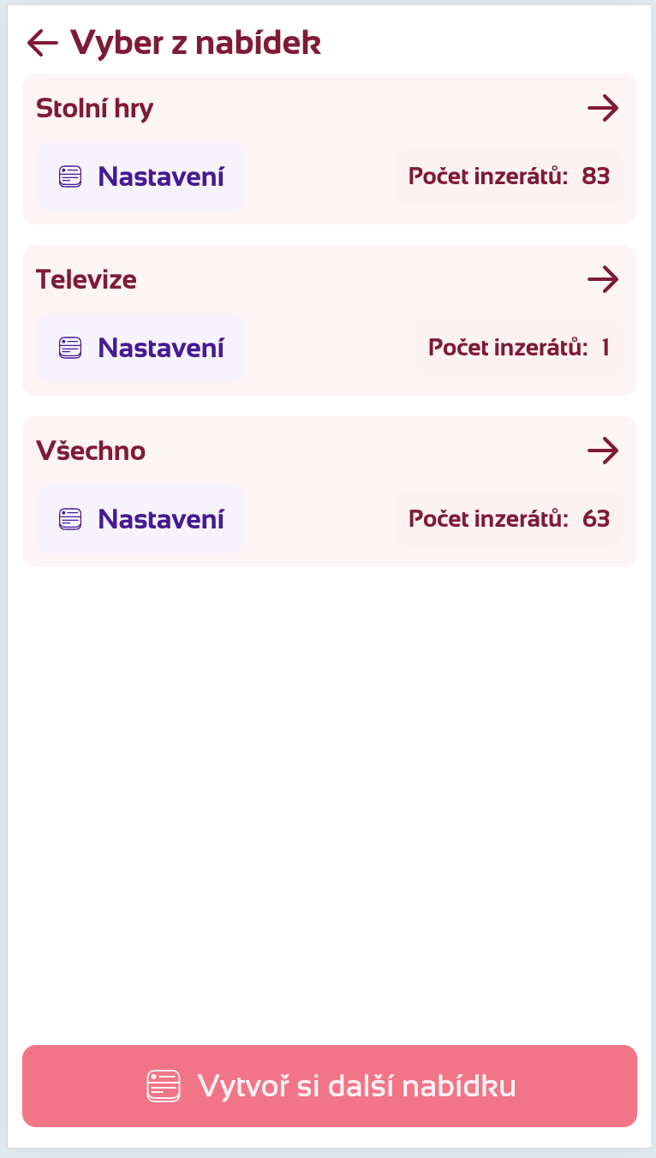The image size is (656, 1158).
Task: Open Nastavení for Stolní hry
Action: click(x=140, y=176)
